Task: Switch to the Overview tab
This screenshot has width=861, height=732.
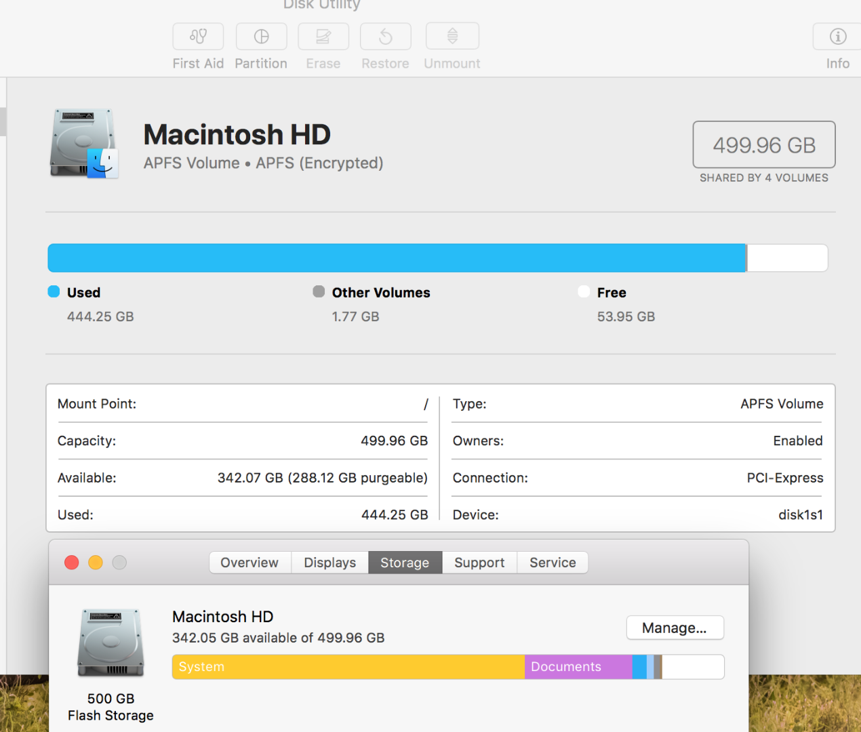Action: [249, 563]
